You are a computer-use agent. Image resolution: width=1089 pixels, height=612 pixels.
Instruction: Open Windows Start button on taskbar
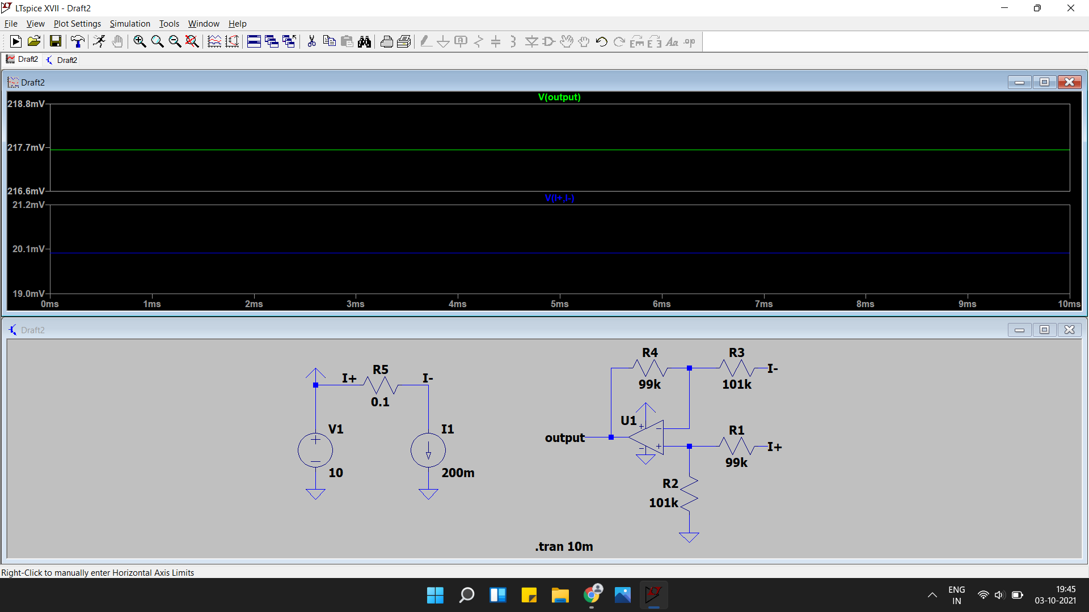click(x=435, y=595)
